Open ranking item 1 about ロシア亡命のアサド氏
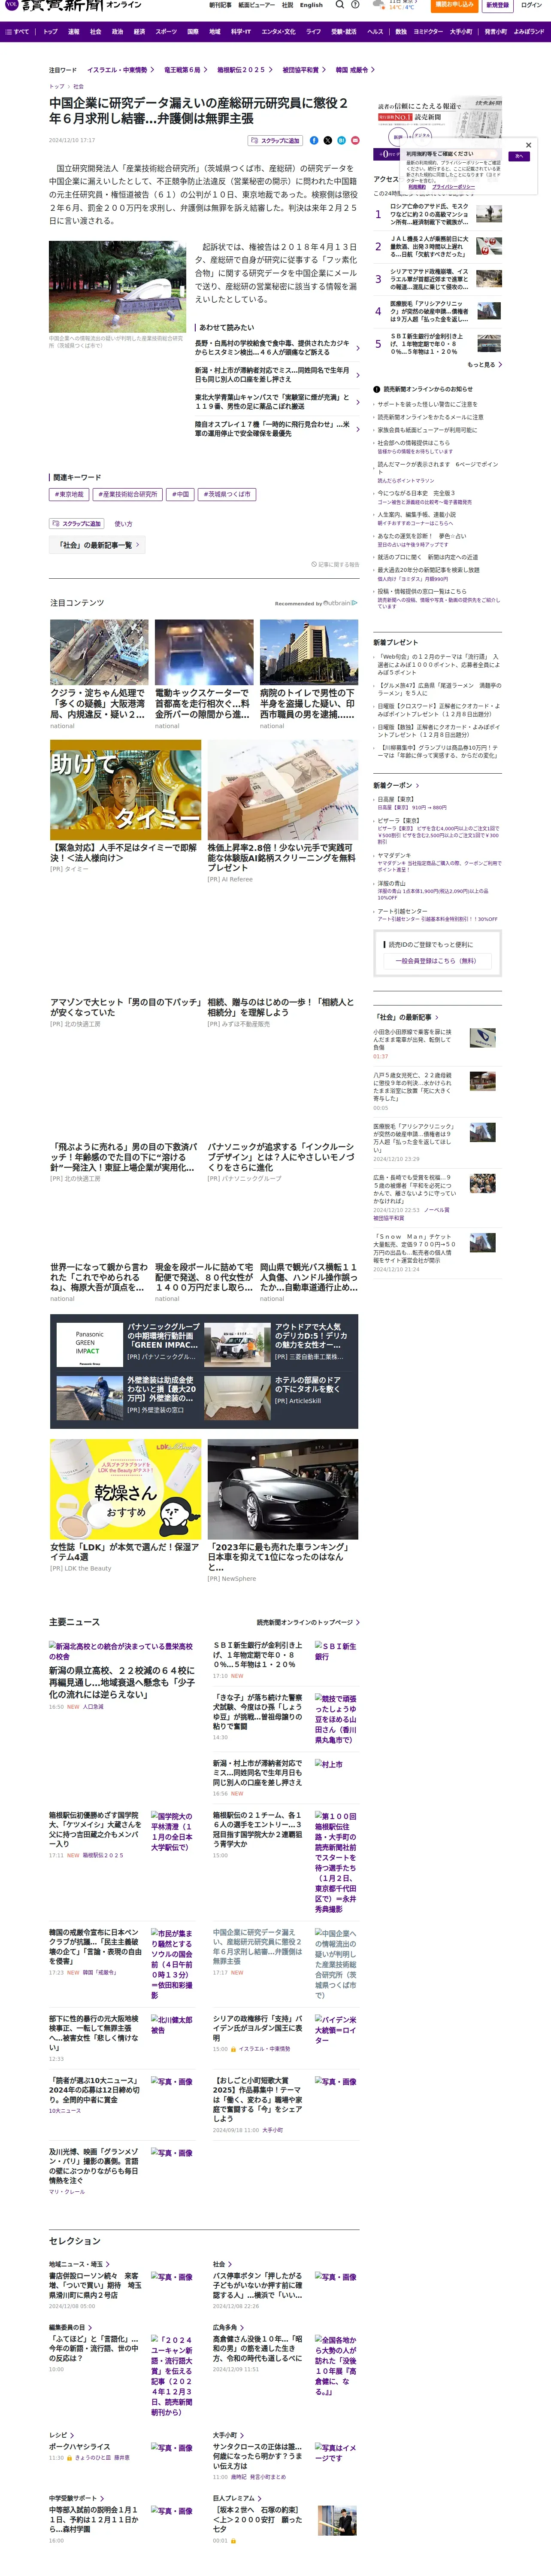This screenshot has width=551, height=2576. (438, 214)
